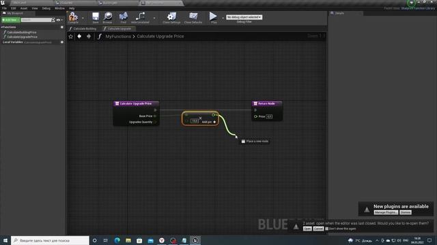Image resolution: width=437 pixels, height=245 pixels.
Task: Click the My Blueprint search field
Action: [x=36, y=20]
